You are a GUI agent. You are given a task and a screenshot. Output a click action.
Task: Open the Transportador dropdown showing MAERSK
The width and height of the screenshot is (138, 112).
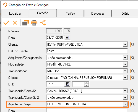tap(125, 71)
